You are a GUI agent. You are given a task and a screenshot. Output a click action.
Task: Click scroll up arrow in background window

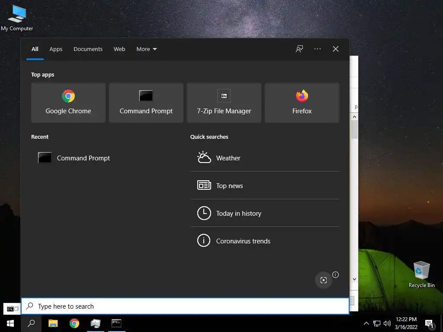pyautogui.click(x=355, y=117)
